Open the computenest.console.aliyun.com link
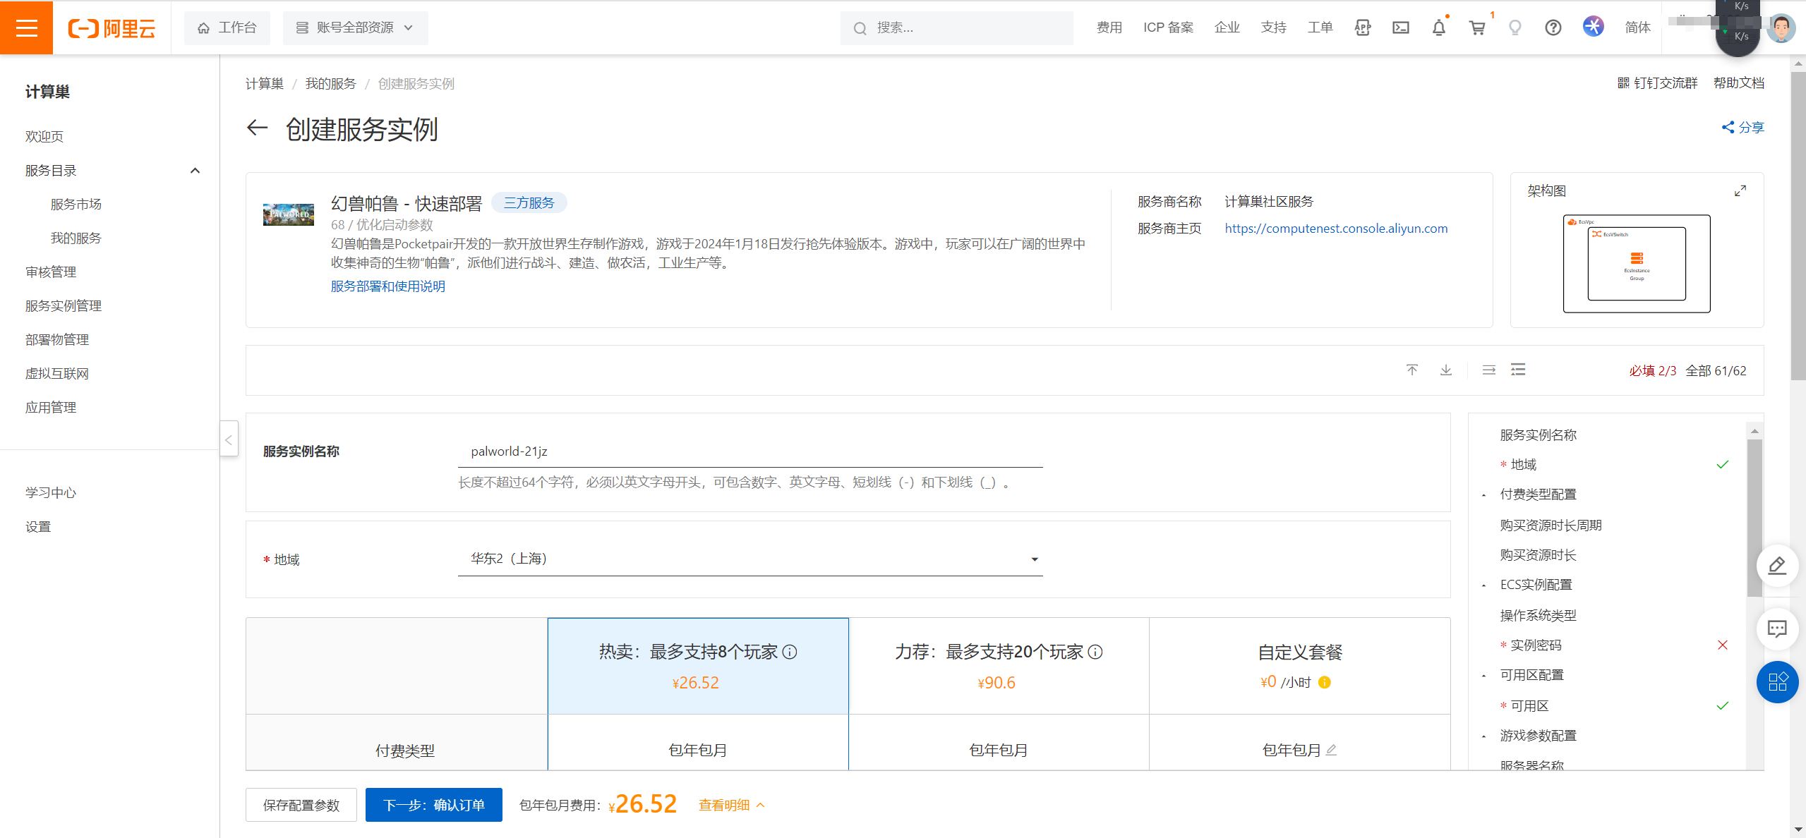 pyautogui.click(x=1336, y=229)
